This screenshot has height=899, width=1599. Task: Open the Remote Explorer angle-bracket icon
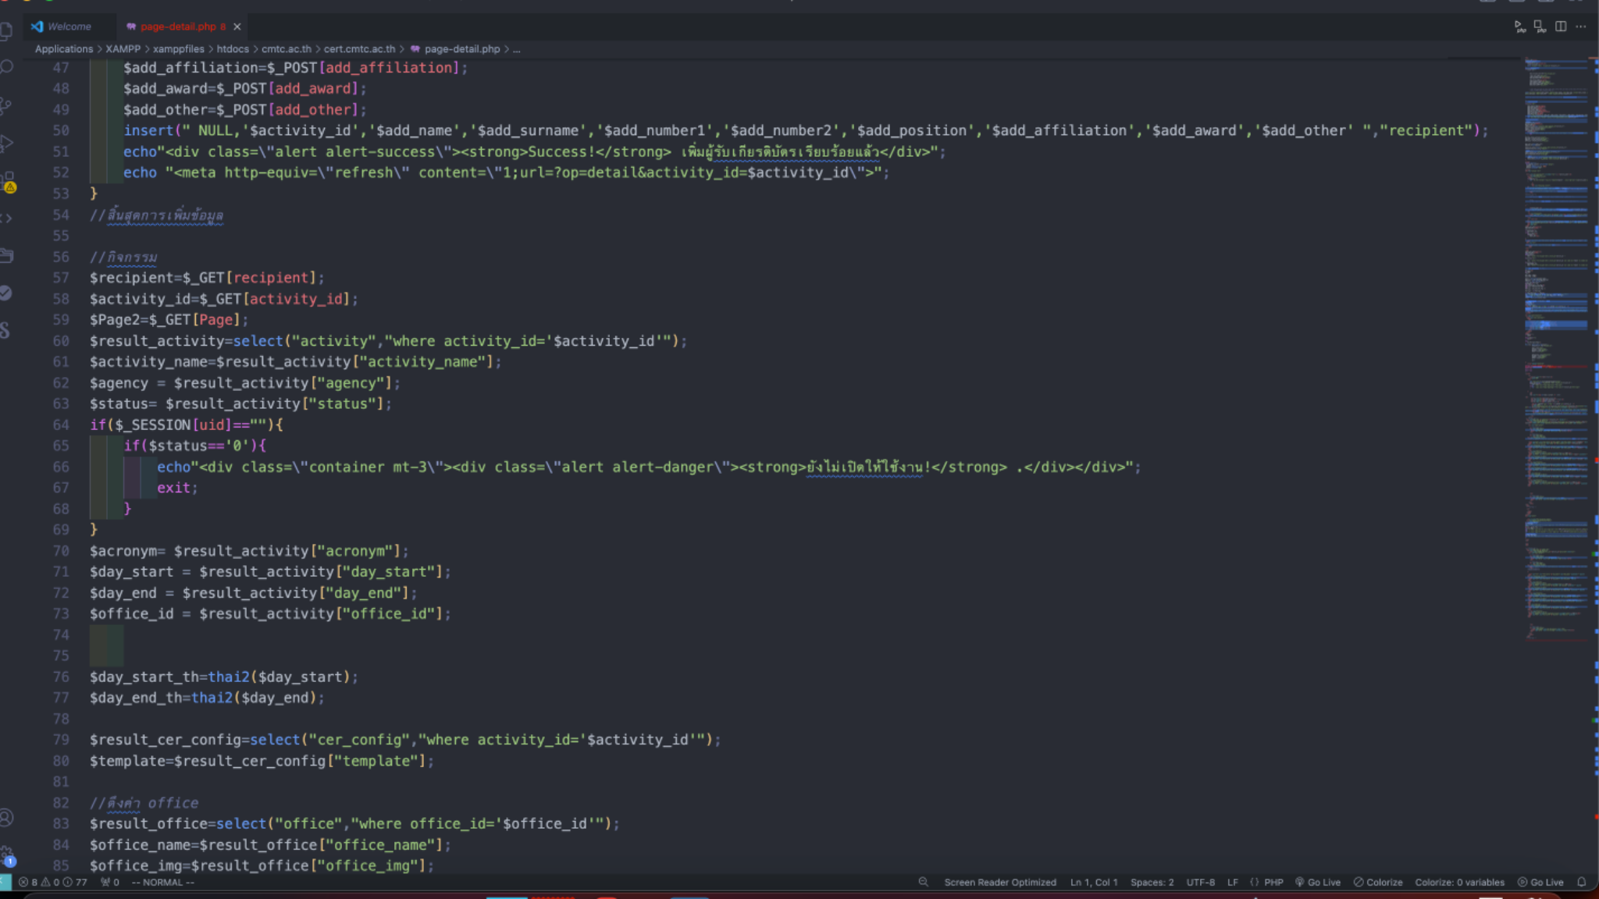[6, 219]
